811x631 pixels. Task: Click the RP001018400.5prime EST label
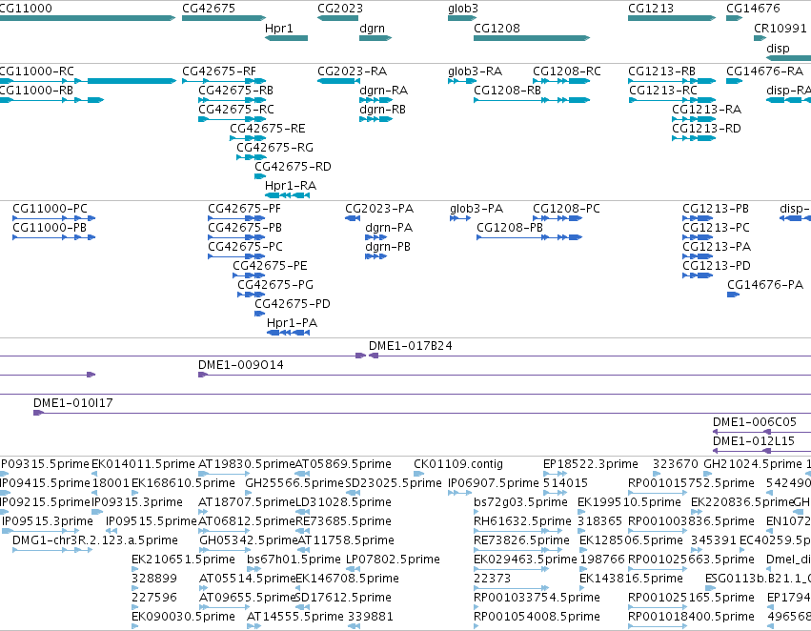(x=691, y=617)
